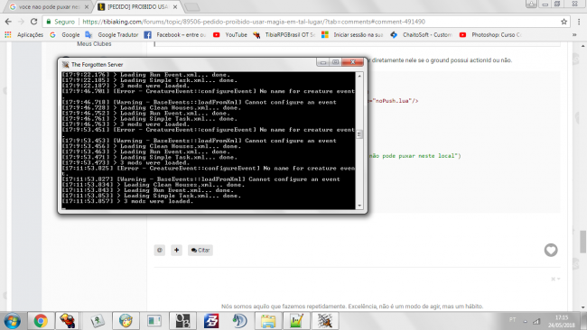Open the Photoshop Curso bookmark

[x=490, y=35]
